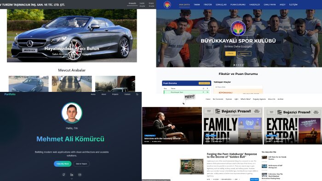The height and width of the screenshot is (181, 322).
Task: Open first car thumbnail under Mevcut Arabalar
Action: [x=29, y=84]
